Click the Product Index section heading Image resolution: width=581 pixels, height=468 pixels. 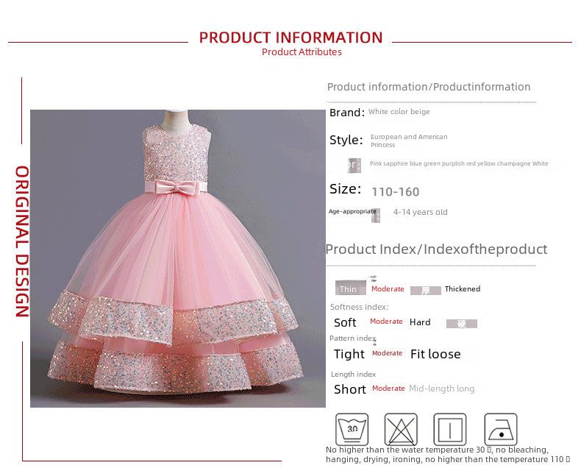click(436, 249)
